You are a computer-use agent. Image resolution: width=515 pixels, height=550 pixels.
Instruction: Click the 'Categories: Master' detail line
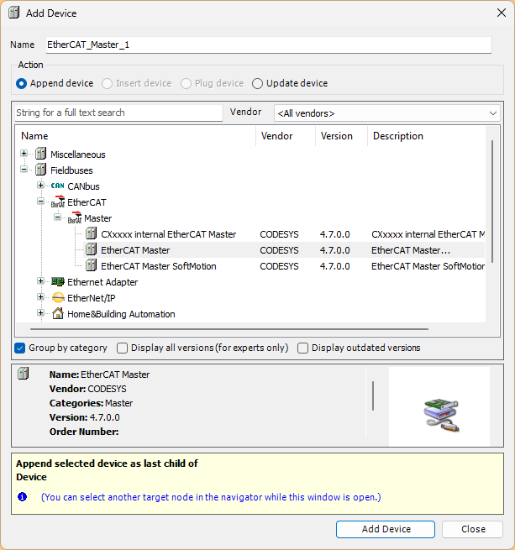(91, 403)
